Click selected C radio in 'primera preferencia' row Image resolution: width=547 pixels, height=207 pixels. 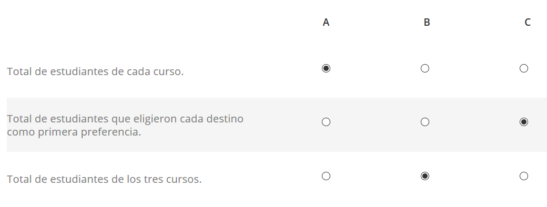tap(524, 122)
